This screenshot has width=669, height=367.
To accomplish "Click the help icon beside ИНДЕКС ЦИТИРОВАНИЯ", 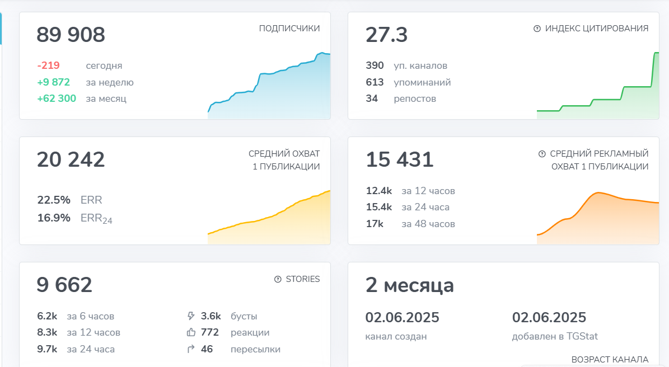I will click(537, 29).
